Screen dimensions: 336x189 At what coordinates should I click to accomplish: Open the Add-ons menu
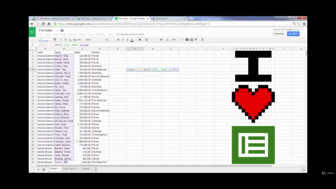tap(100, 35)
